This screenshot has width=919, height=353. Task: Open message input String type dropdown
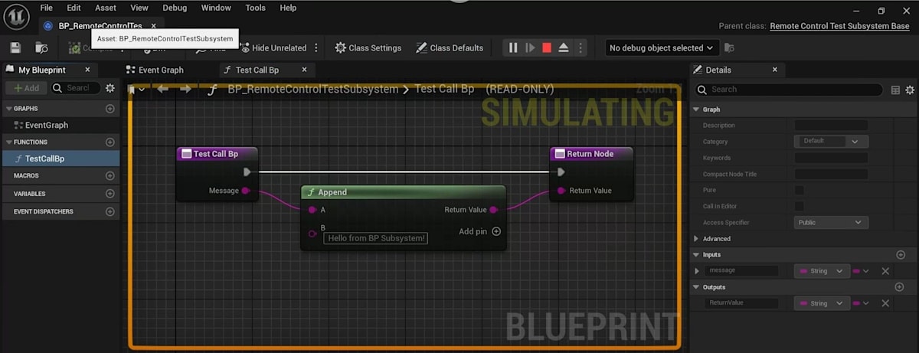point(822,271)
